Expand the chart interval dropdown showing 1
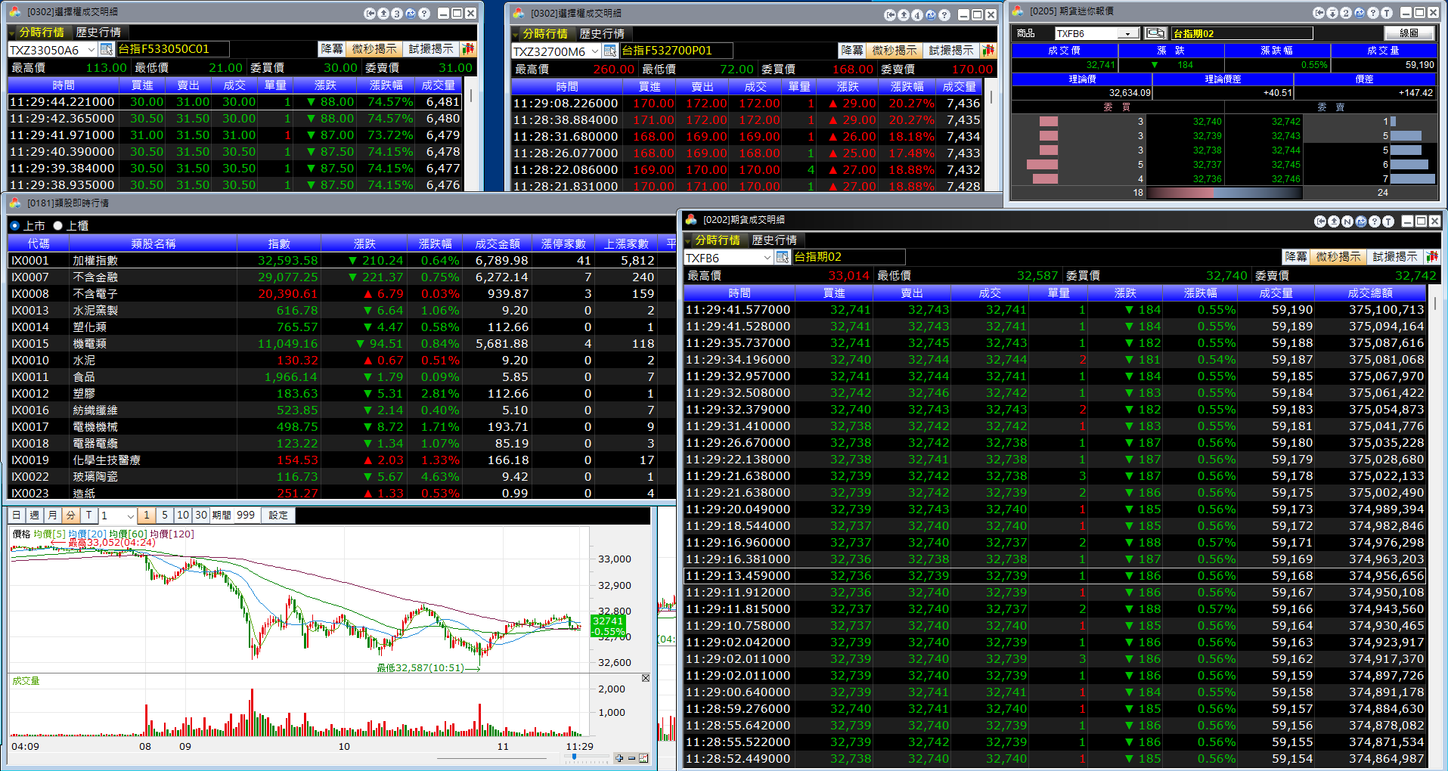Viewport: 1448px width, 771px height. (130, 516)
